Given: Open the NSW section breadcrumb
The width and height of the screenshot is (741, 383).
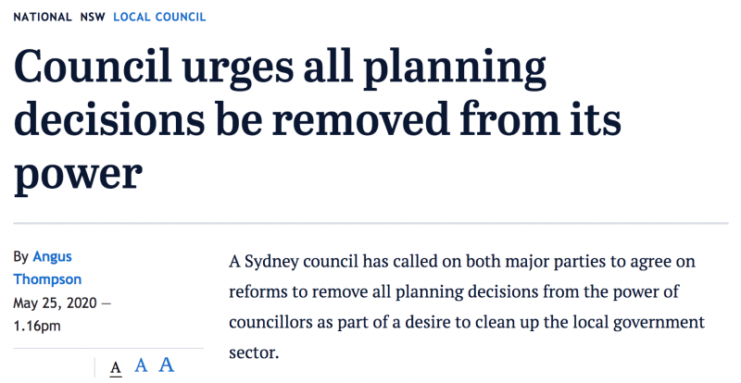Looking at the screenshot, I should point(93,17).
